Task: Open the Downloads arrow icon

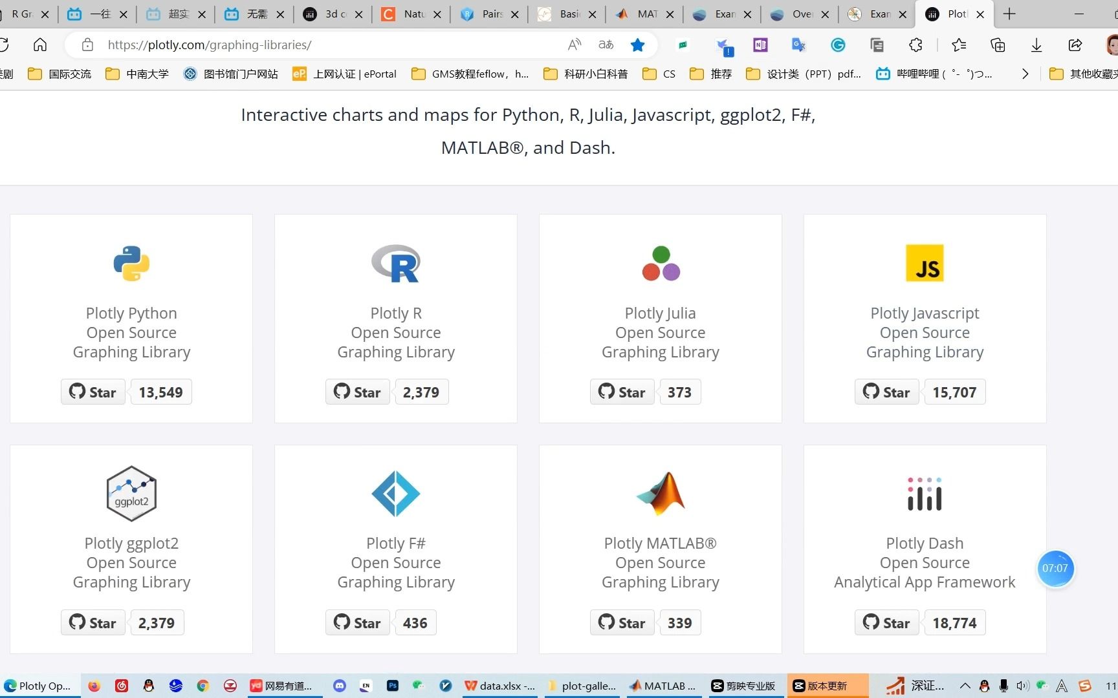Action: 1036,45
